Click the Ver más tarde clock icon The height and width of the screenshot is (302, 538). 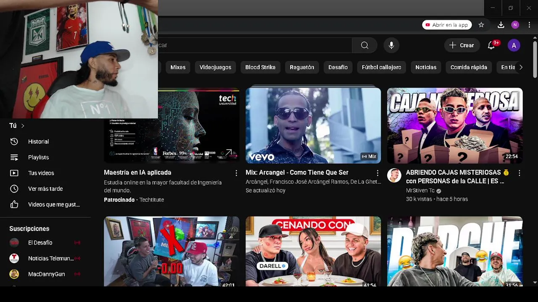pos(14,189)
